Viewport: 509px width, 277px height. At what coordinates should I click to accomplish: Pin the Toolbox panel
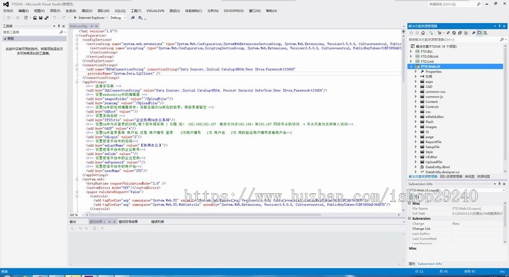pyautogui.click(x=59, y=26)
